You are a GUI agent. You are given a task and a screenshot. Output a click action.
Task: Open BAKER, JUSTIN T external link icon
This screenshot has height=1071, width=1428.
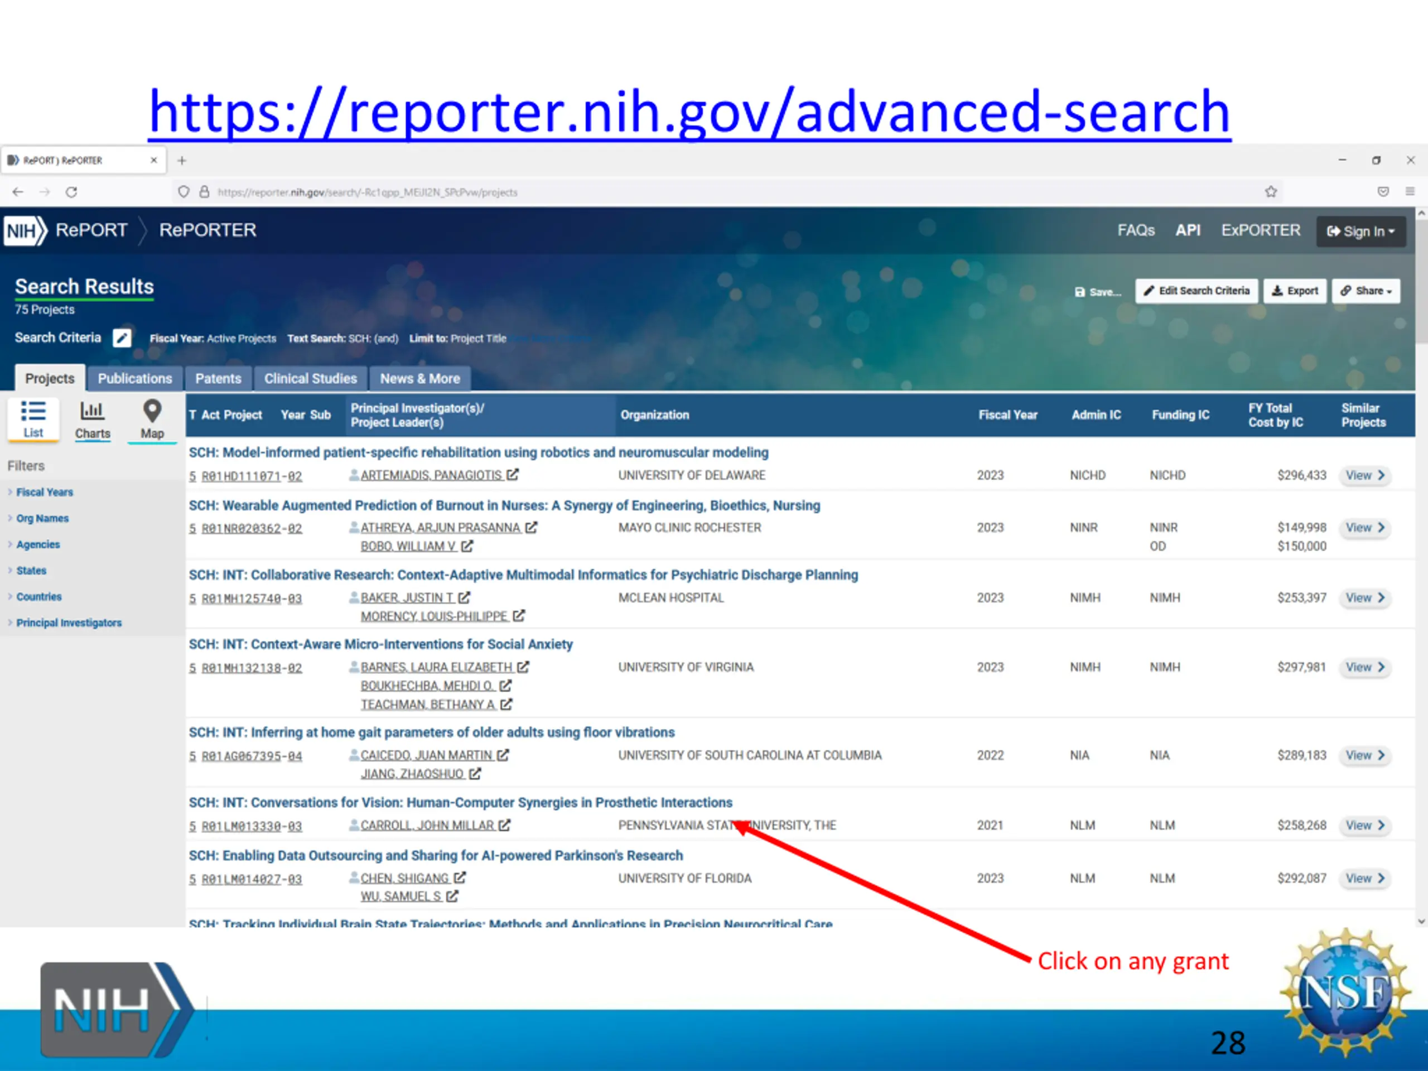tap(465, 598)
